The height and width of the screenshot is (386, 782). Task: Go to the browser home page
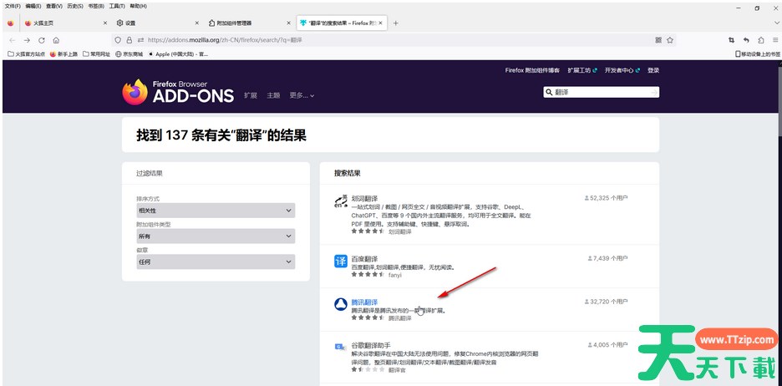(x=56, y=39)
